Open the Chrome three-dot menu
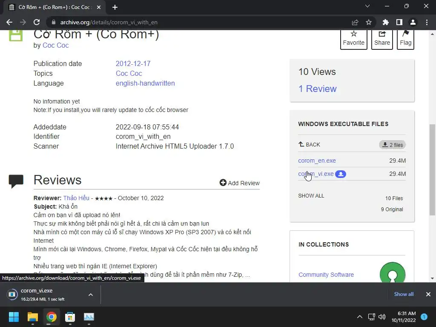Viewport: 436px width, 327px height. pyautogui.click(x=427, y=22)
